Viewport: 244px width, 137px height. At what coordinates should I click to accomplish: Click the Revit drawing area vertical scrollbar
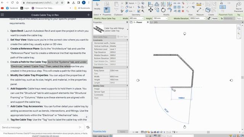(x=242, y=77)
